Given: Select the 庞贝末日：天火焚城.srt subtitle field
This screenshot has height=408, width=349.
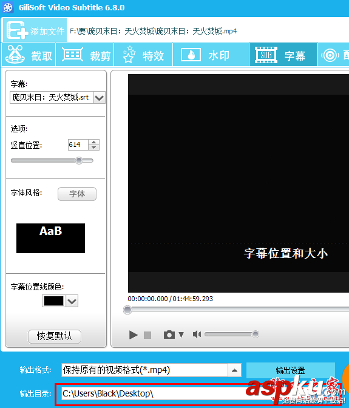Looking at the screenshot, I should point(52,98).
